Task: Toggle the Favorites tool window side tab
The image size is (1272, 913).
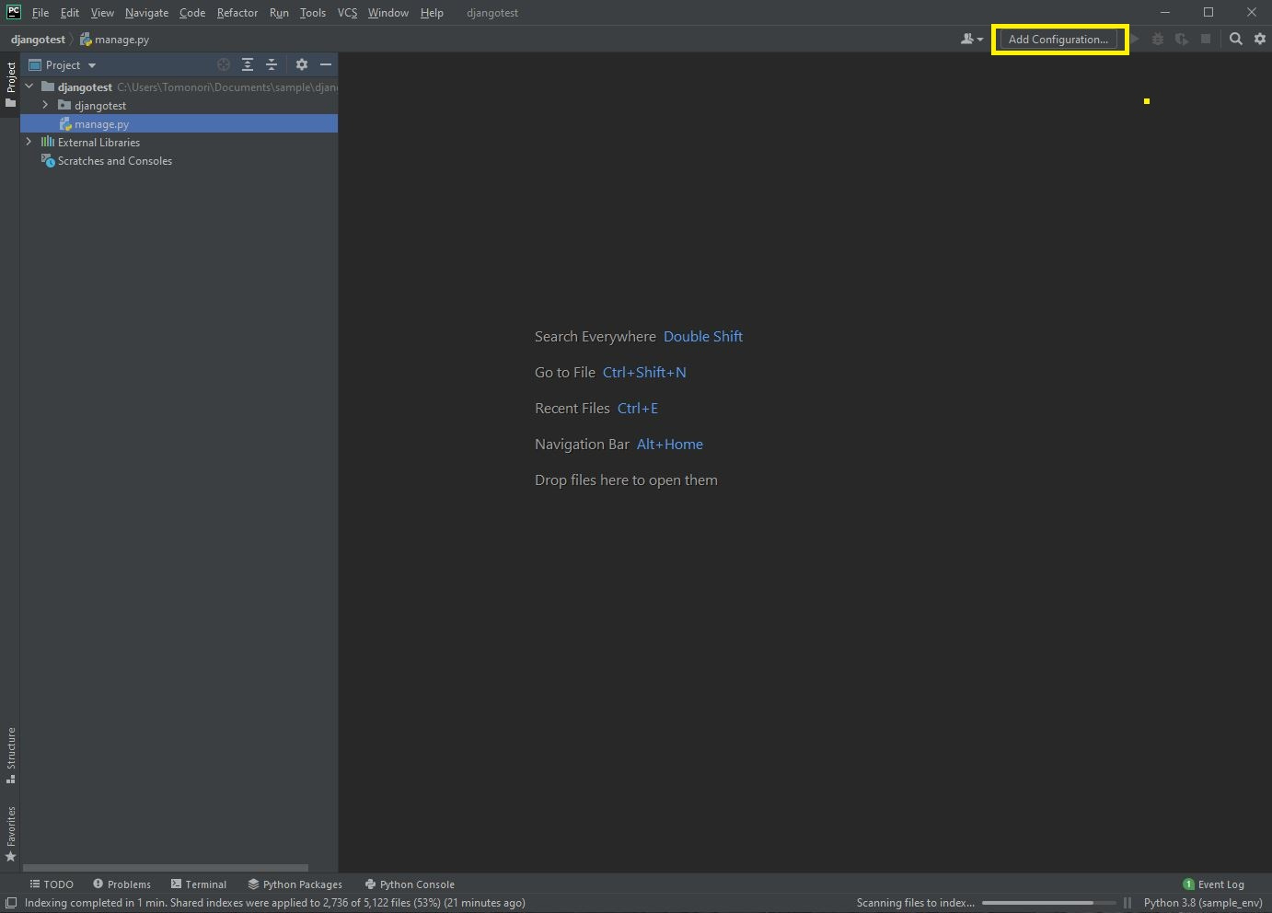Action: [x=11, y=833]
